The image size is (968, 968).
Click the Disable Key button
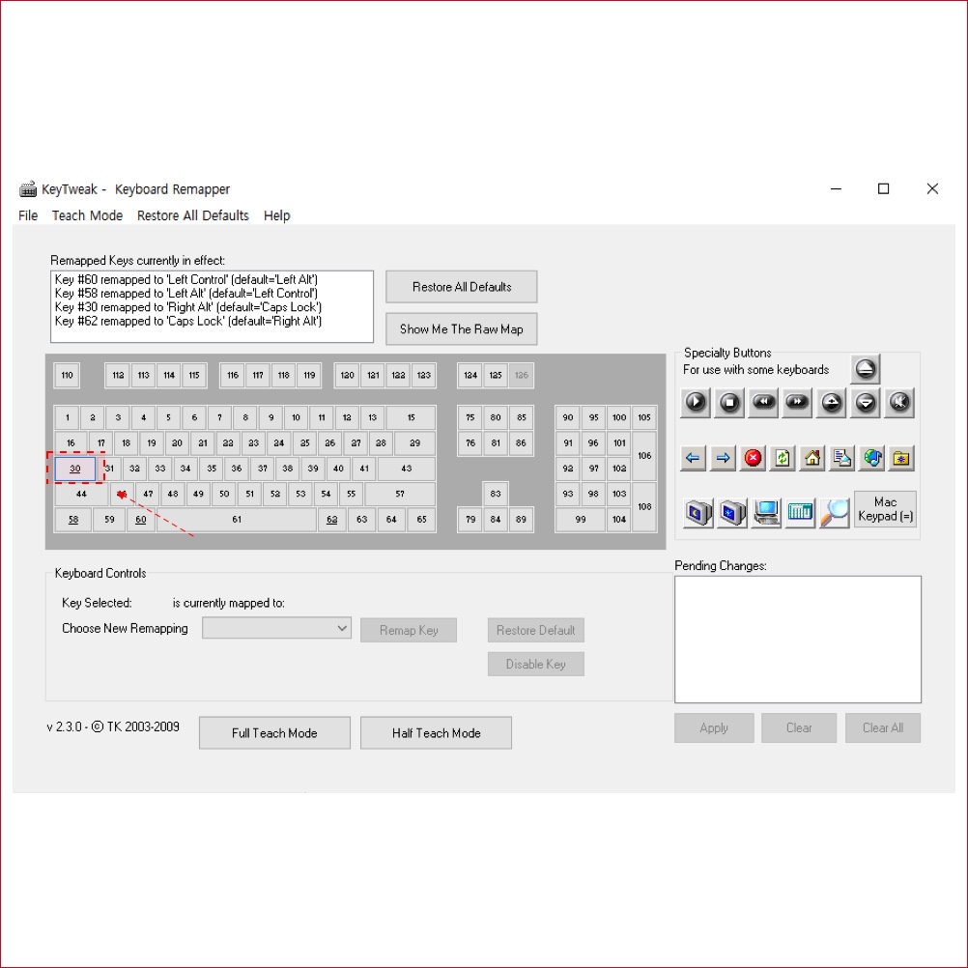536,665
